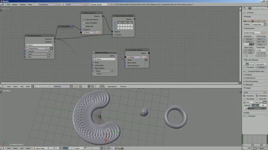Adjust the Start value field
The width and height of the screenshot is (268, 150).
tap(39, 54)
